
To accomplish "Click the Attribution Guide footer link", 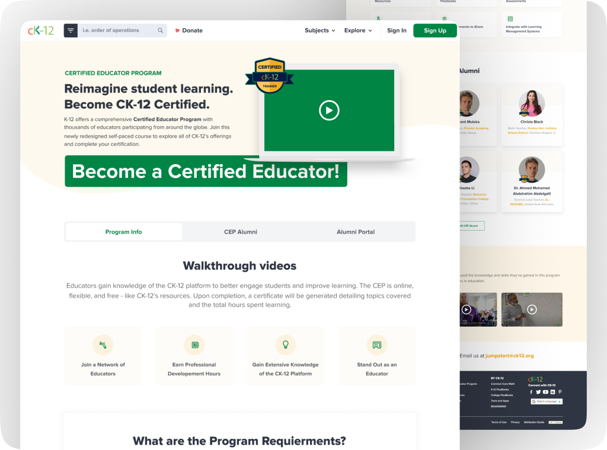I will [534, 422].
